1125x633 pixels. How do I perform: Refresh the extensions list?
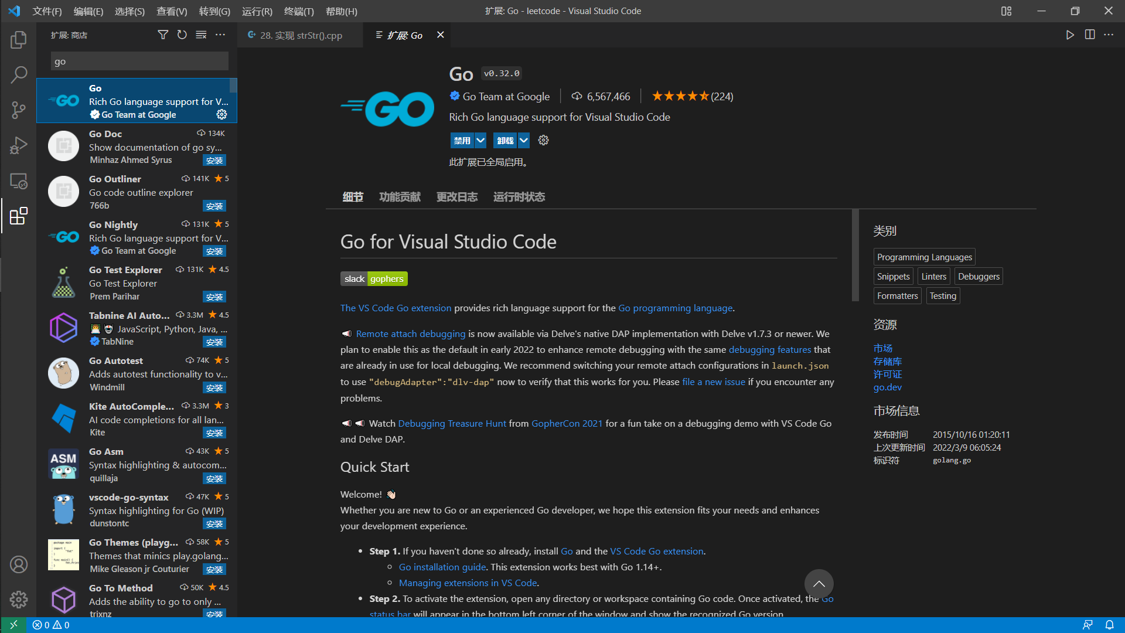[x=182, y=35]
